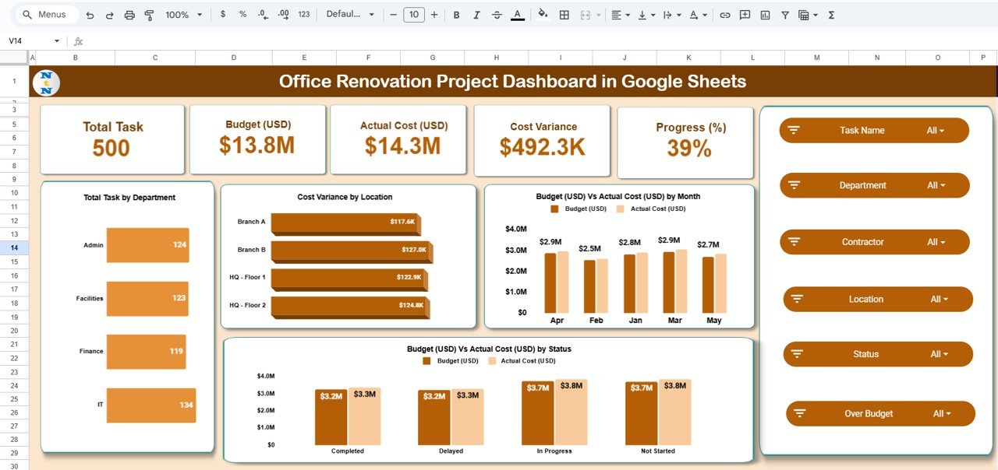The width and height of the screenshot is (998, 470).
Task: Expand the Contractor slicer dropdown
Action: click(936, 242)
